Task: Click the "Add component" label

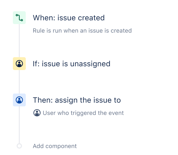Action: click(x=55, y=146)
